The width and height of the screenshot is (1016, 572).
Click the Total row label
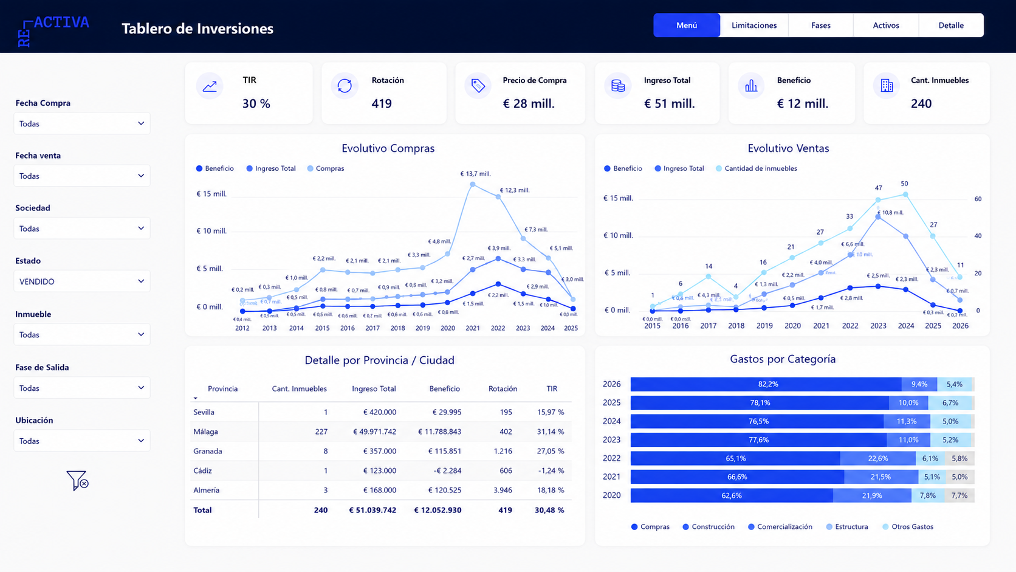(x=202, y=510)
